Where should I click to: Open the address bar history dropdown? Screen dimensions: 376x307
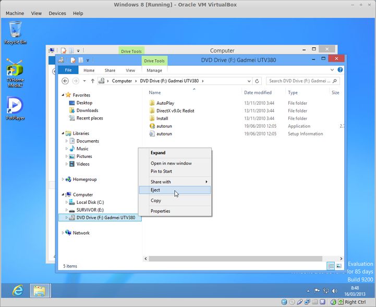click(249, 81)
